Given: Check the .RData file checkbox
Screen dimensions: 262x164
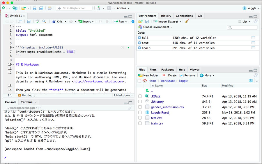Looking at the screenshot, I should tap(140, 96).
